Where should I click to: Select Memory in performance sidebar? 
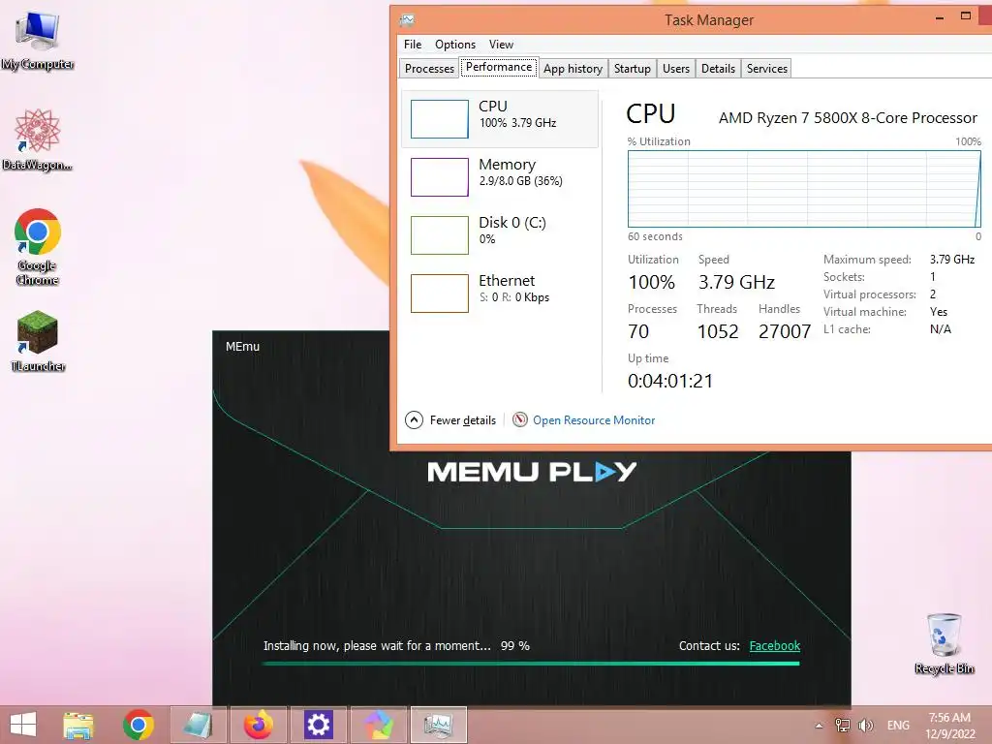[500, 177]
